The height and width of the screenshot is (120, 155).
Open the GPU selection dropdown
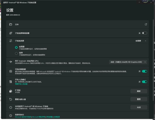[x=128, y=62]
